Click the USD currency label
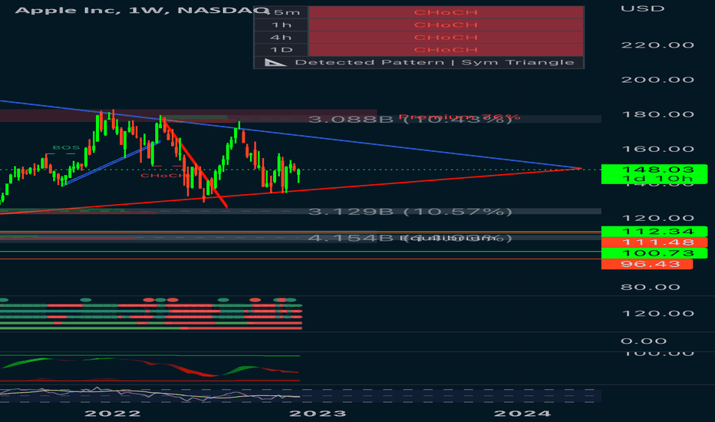This screenshot has height=422, width=715. [x=642, y=8]
